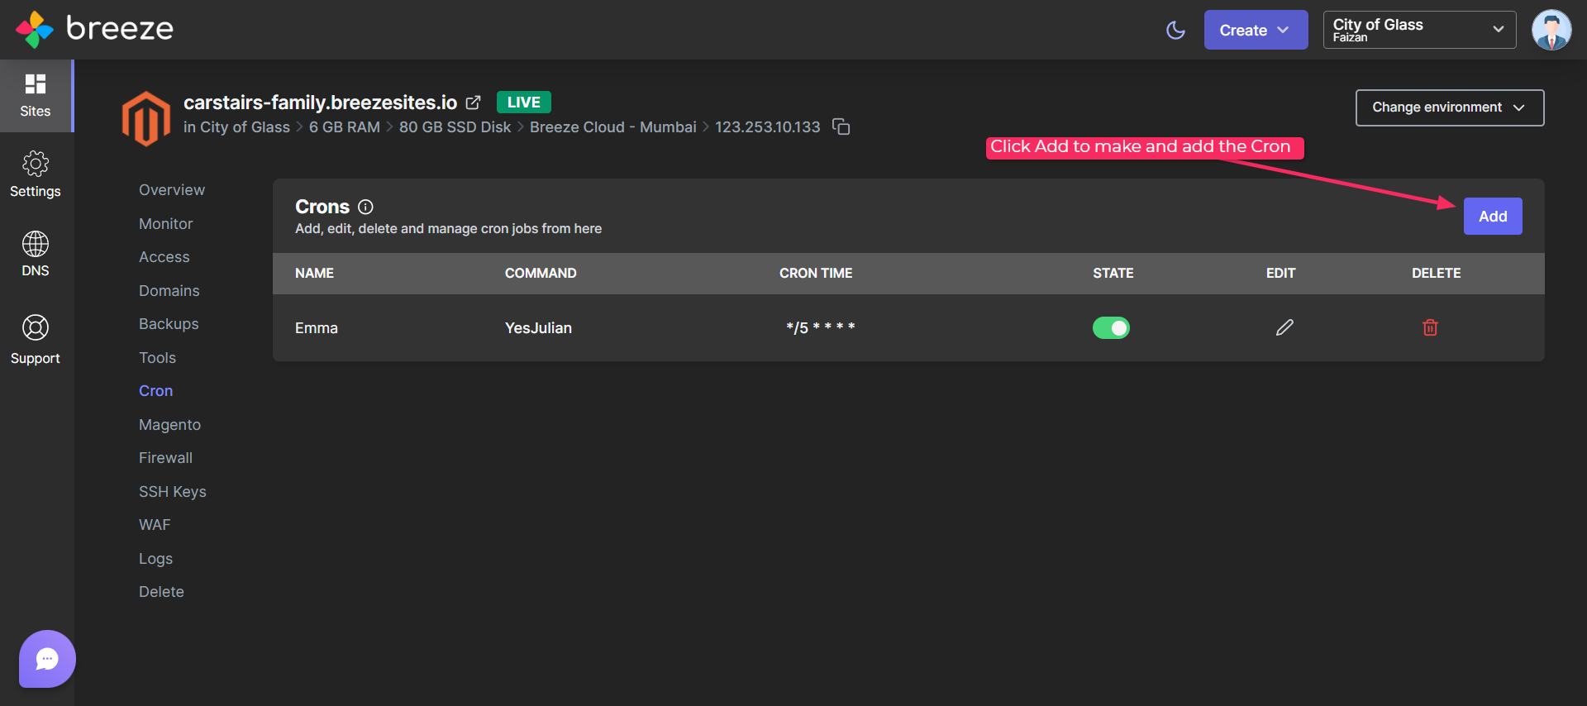Click the Breeze logo
This screenshot has height=706, width=1587.
[x=94, y=29]
